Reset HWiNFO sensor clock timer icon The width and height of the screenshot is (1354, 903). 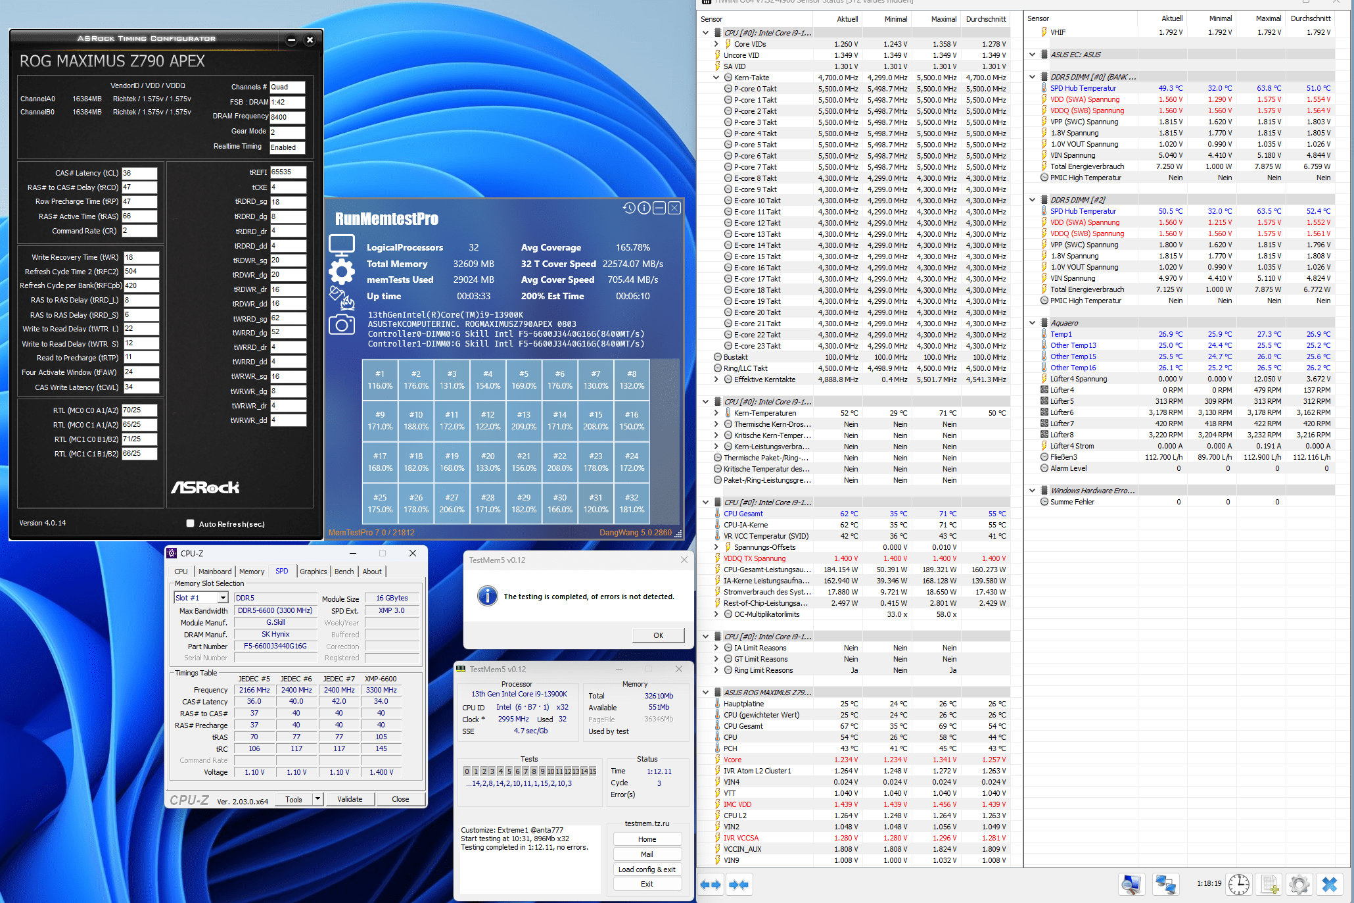click(1239, 884)
